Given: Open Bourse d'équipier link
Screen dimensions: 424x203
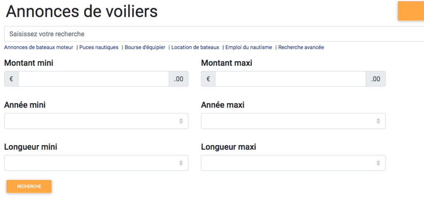Looking at the screenshot, I should point(145,47).
